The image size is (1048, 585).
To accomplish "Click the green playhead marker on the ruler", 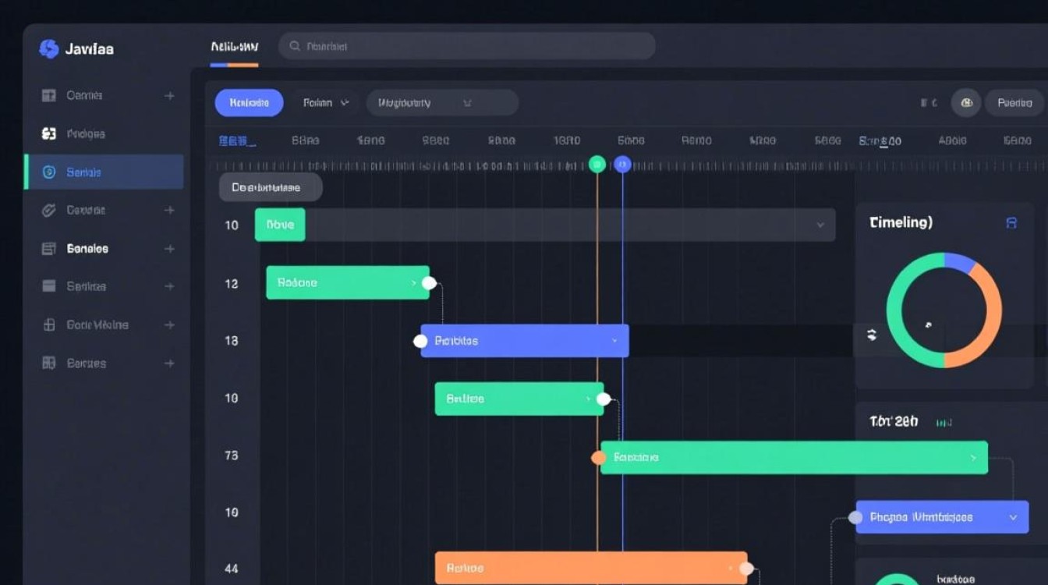I will 597,164.
